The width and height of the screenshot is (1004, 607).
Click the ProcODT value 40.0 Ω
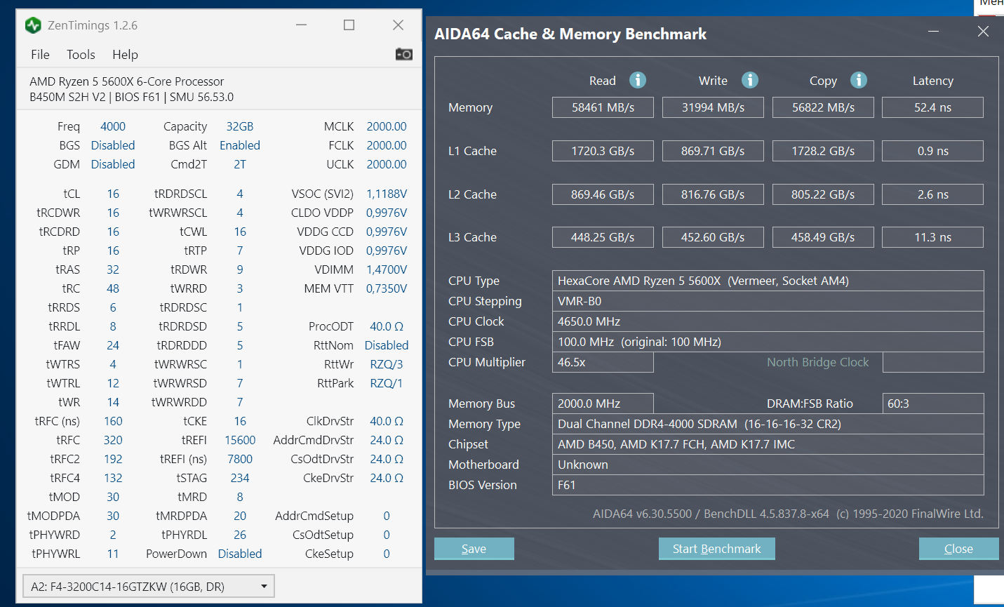[x=387, y=326]
